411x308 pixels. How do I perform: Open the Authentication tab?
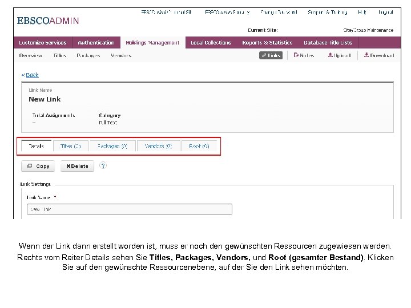point(96,43)
